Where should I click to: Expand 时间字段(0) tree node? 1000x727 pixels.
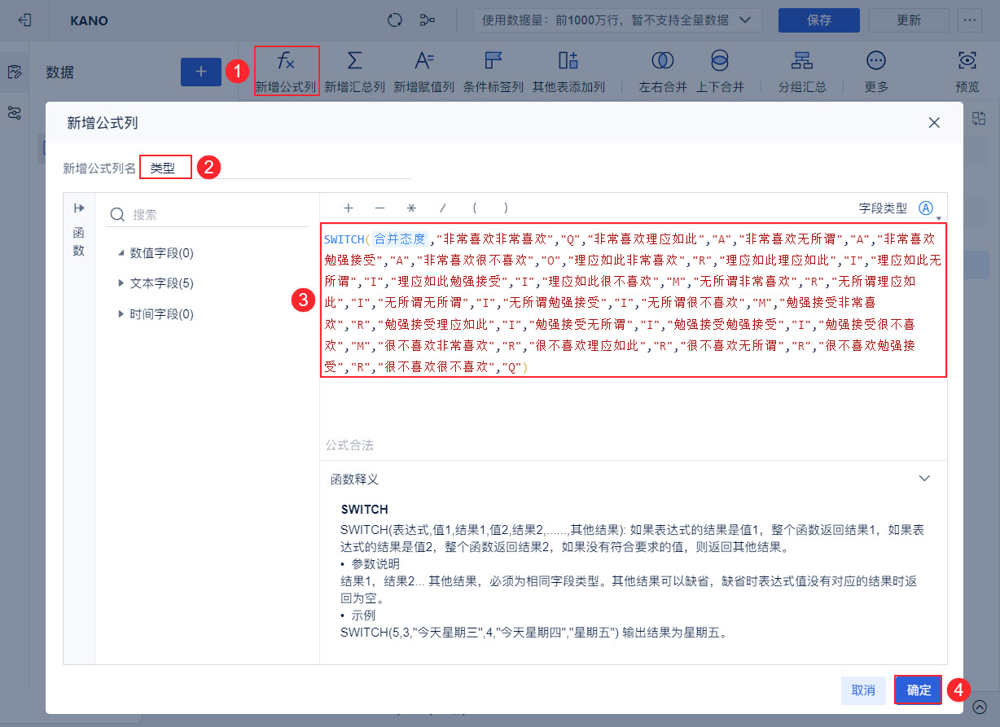[121, 313]
